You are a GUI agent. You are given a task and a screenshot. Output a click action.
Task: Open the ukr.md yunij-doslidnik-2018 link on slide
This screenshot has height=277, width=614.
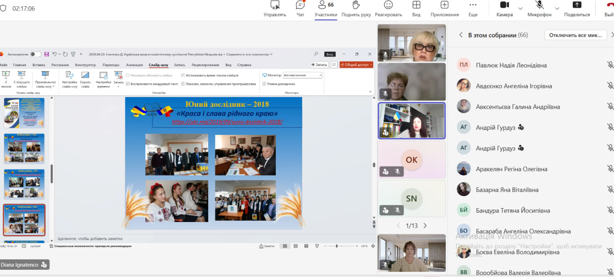227,122
